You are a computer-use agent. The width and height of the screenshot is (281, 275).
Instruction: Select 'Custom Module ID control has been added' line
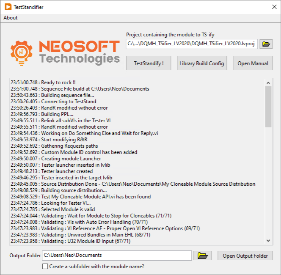pos(74,152)
